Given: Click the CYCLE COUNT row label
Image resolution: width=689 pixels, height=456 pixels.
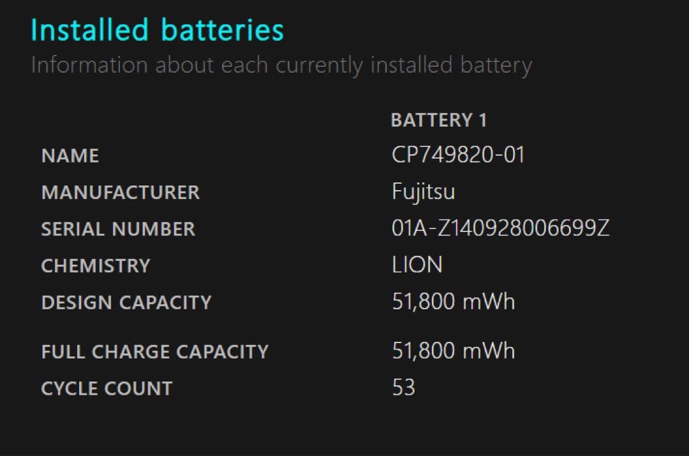Looking at the screenshot, I should click(x=107, y=388).
